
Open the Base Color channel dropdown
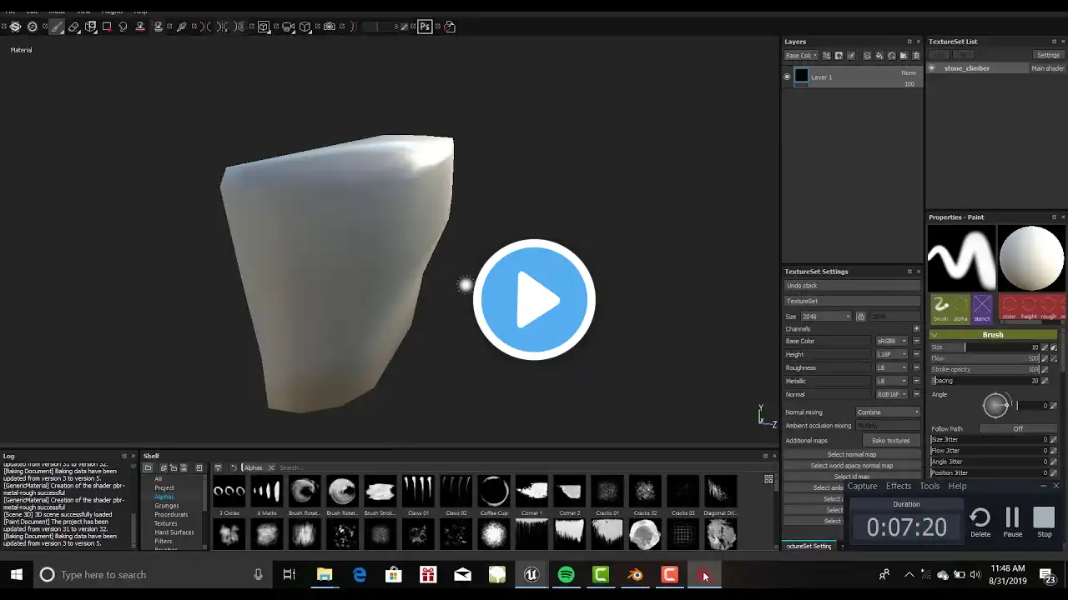pyautogui.click(x=892, y=341)
